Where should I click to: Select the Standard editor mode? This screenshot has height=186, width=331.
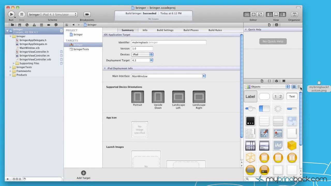pyautogui.click(x=247, y=14)
